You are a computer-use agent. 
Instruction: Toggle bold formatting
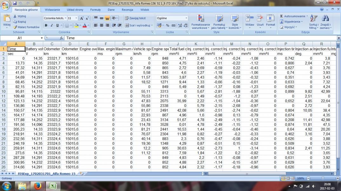46,25
